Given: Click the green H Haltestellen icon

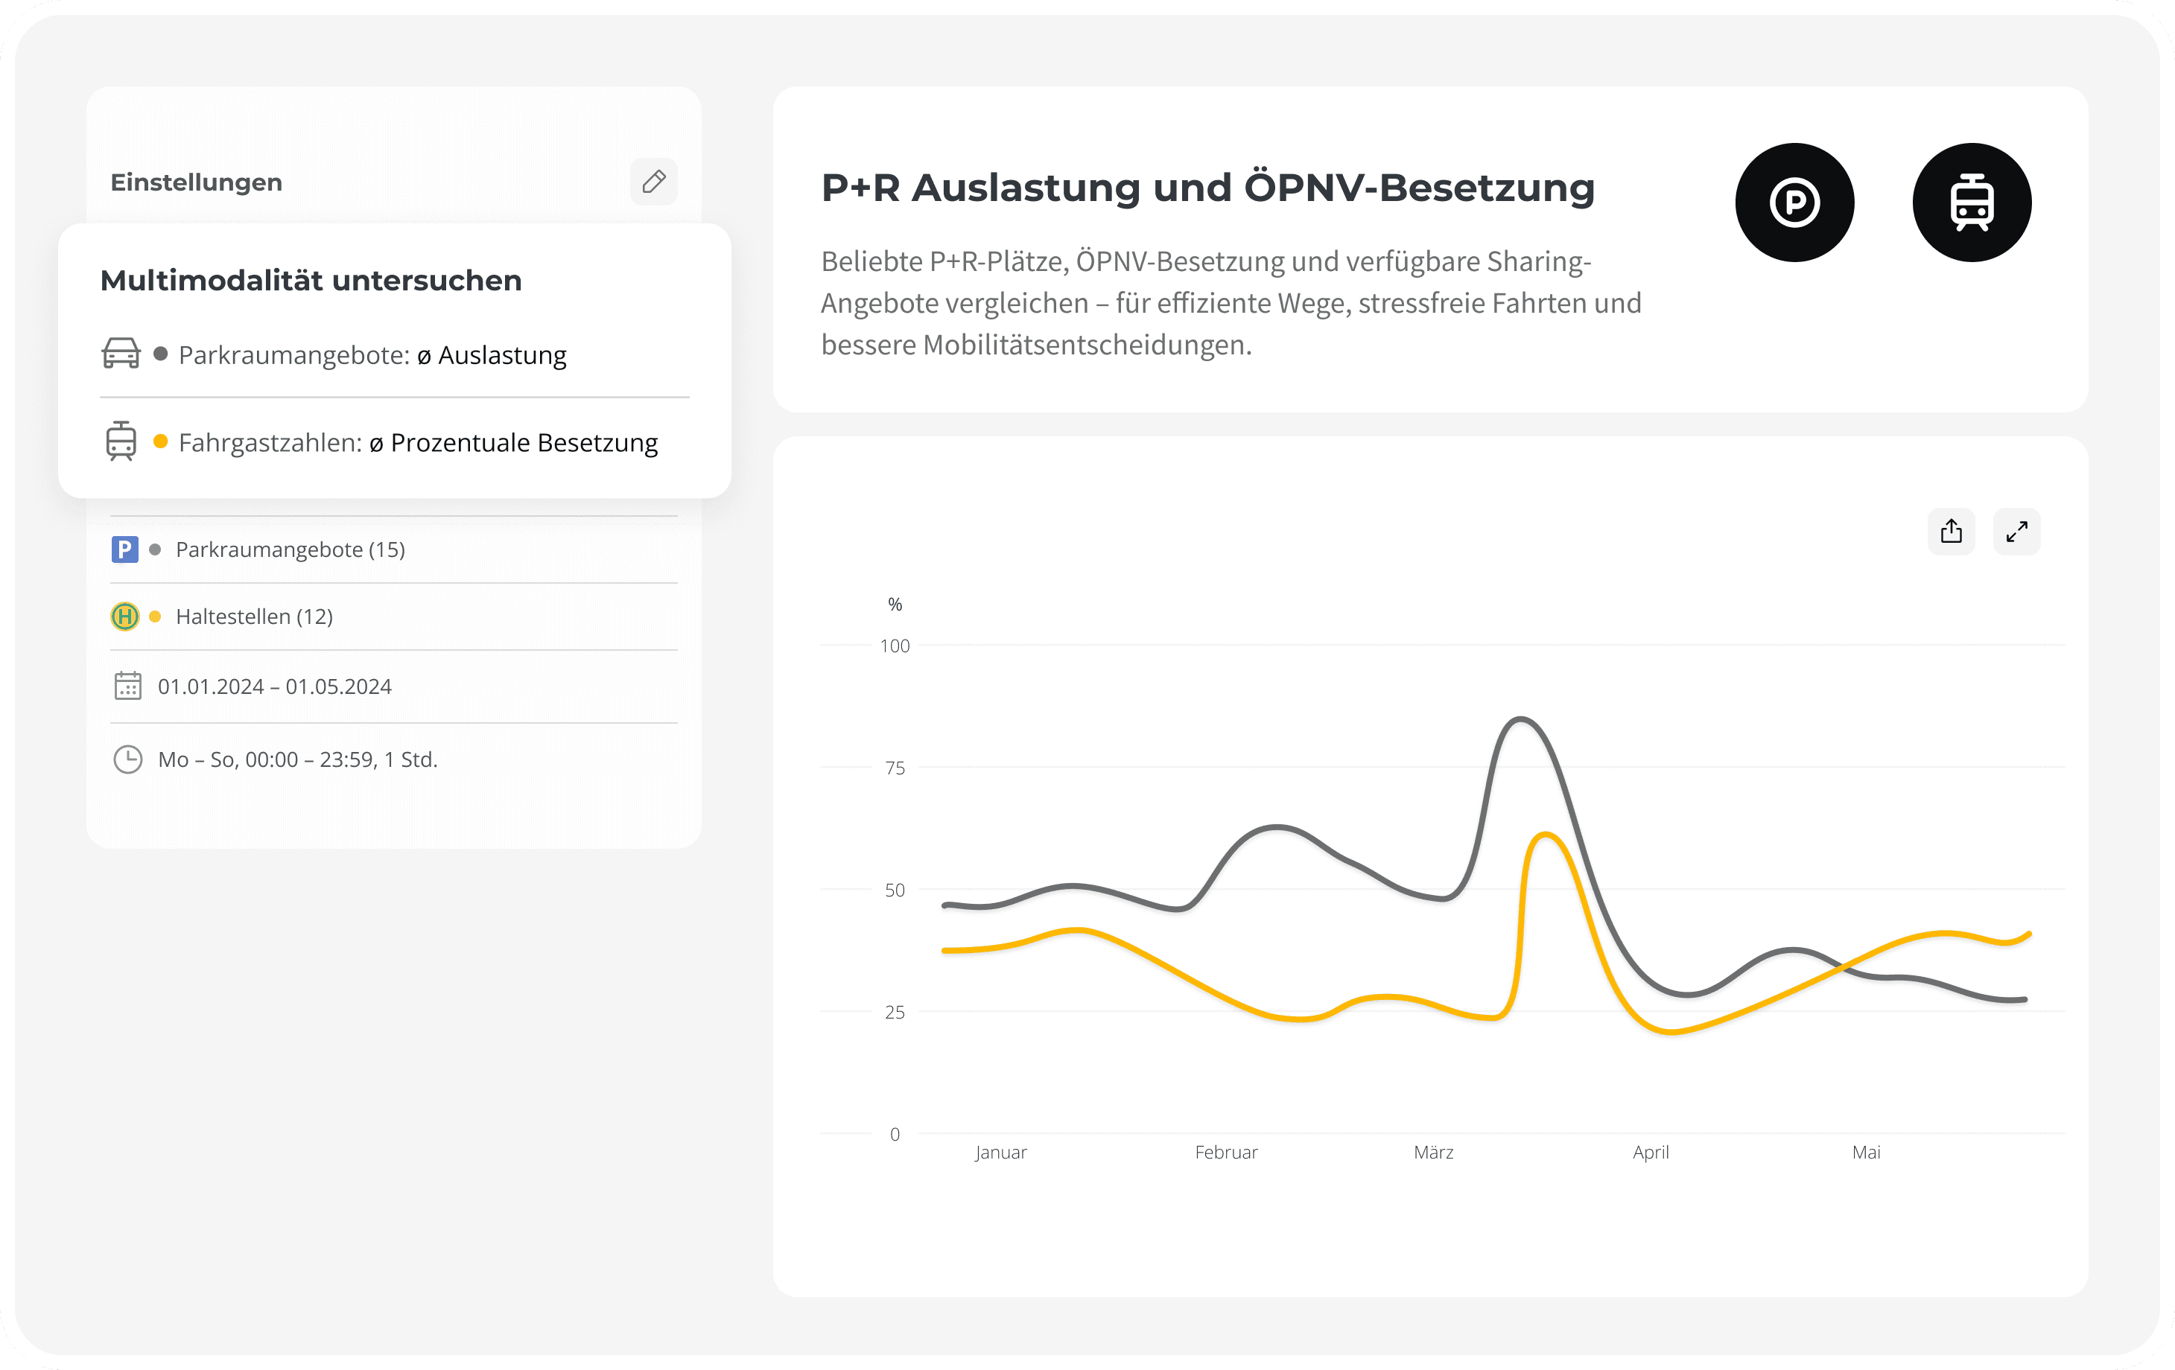Looking at the screenshot, I should [124, 616].
